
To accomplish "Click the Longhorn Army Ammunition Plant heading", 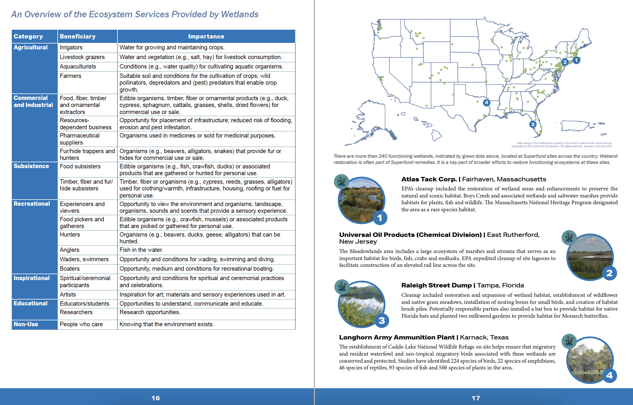I will coord(423,337).
